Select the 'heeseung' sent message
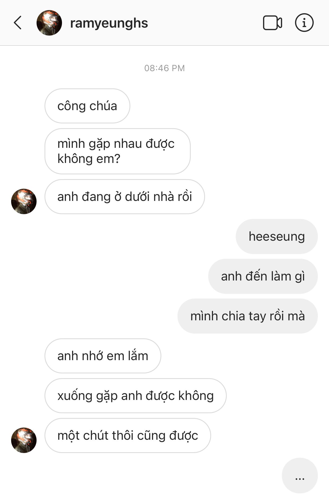 coord(277,236)
